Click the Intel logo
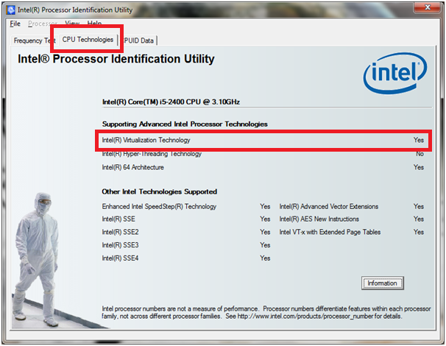Screen dimensions: 446x346 click(395, 73)
